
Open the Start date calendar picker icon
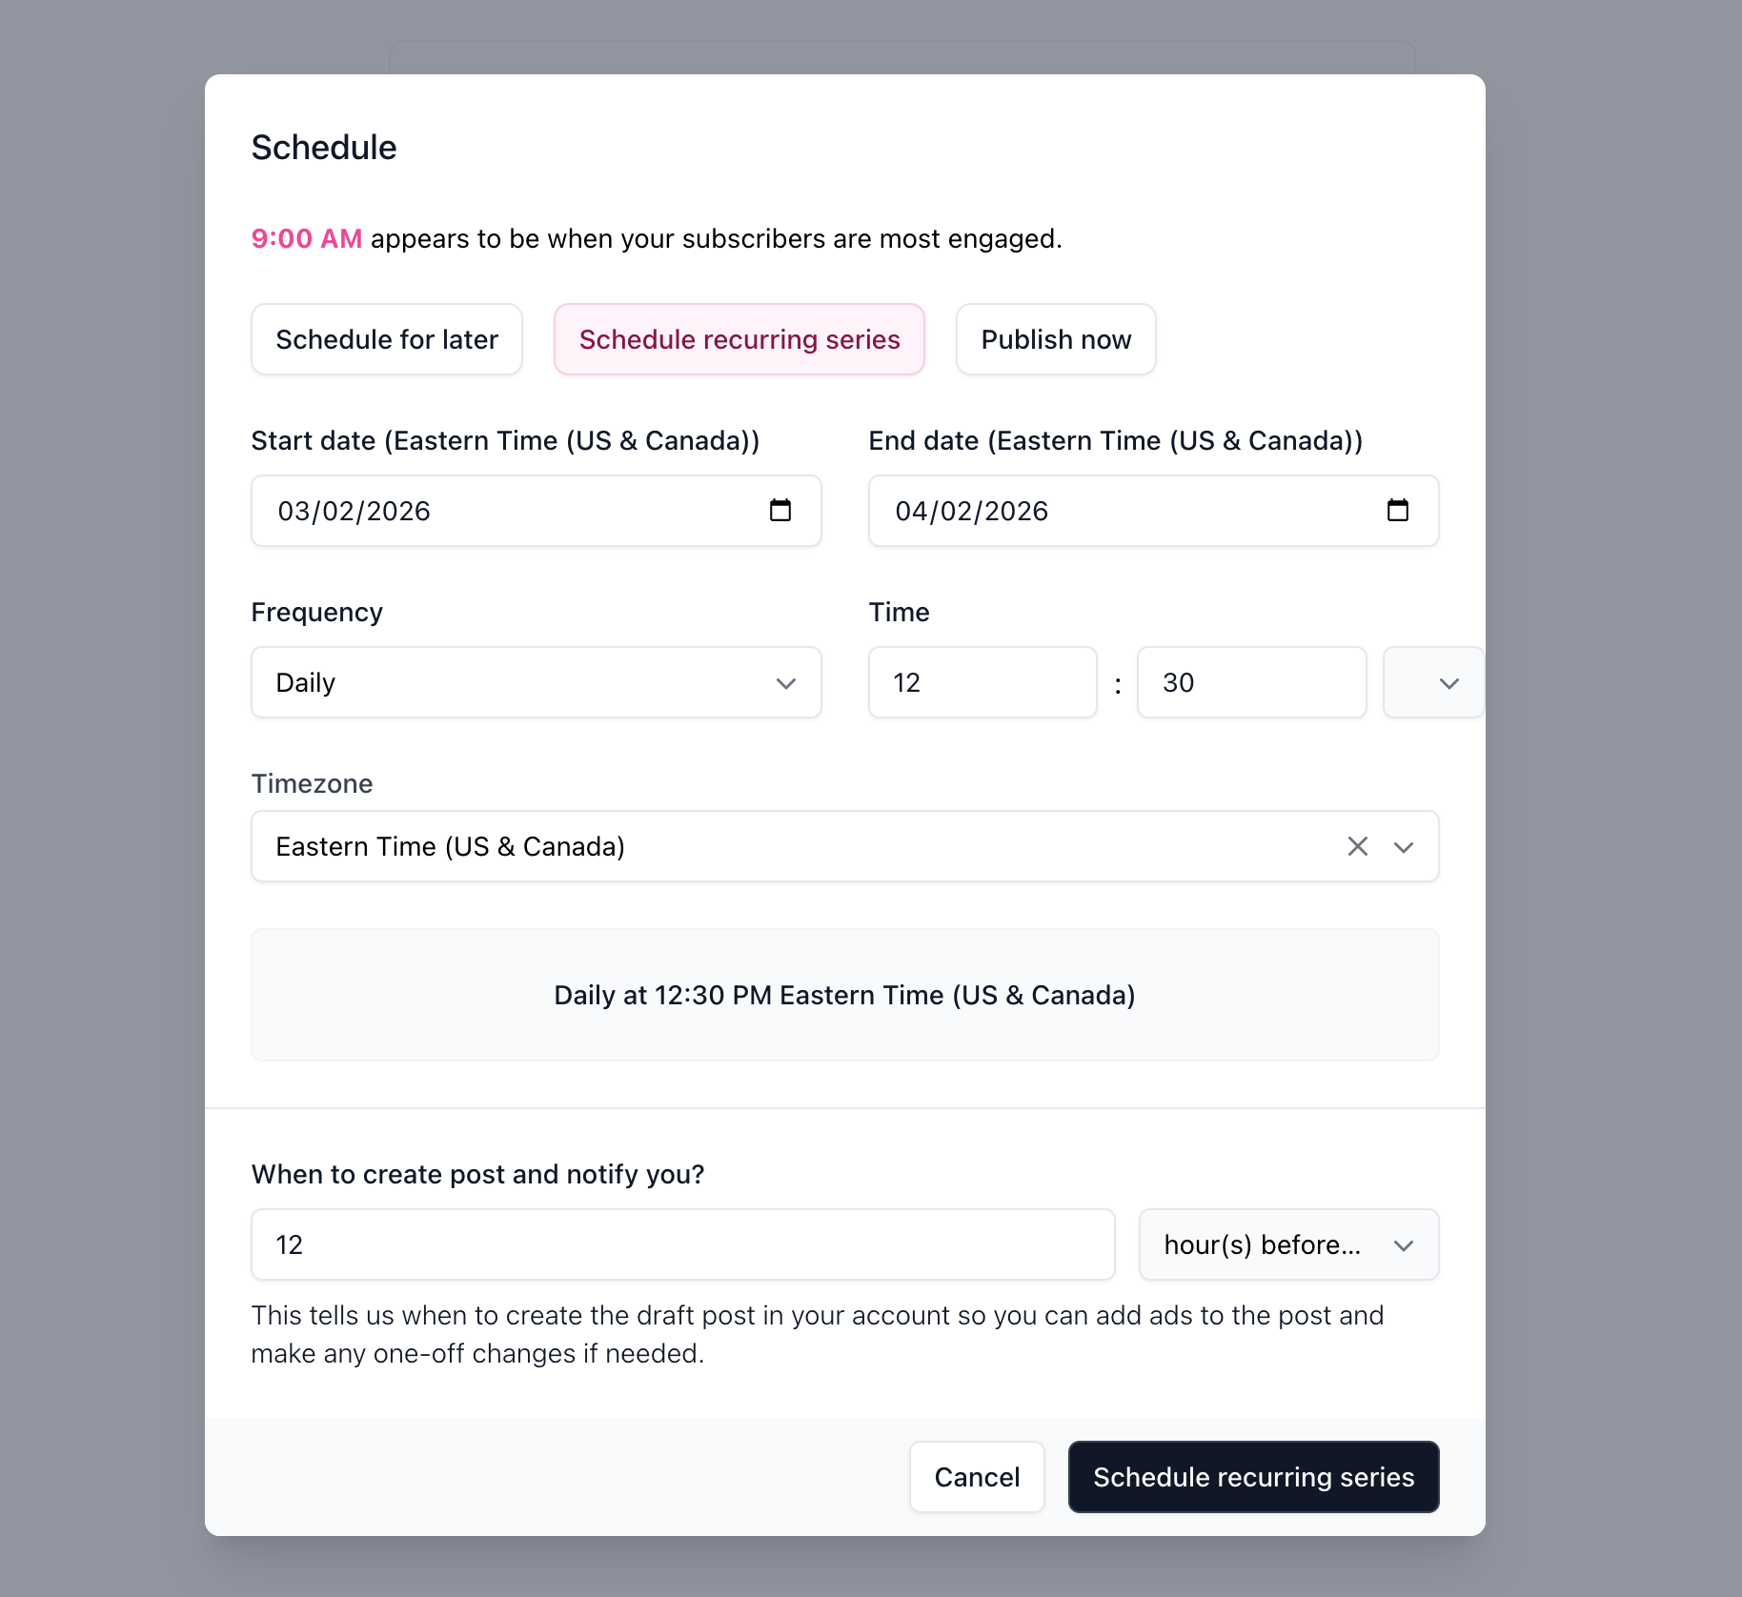point(780,511)
